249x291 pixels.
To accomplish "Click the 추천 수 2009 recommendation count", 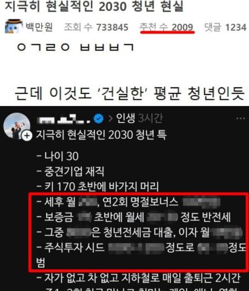I will 167,27.
